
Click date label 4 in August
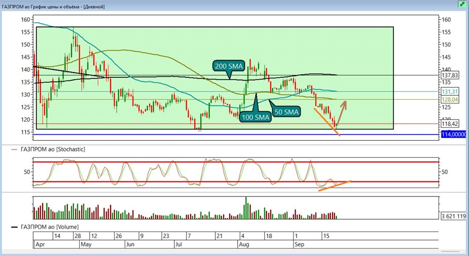pos(242,236)
